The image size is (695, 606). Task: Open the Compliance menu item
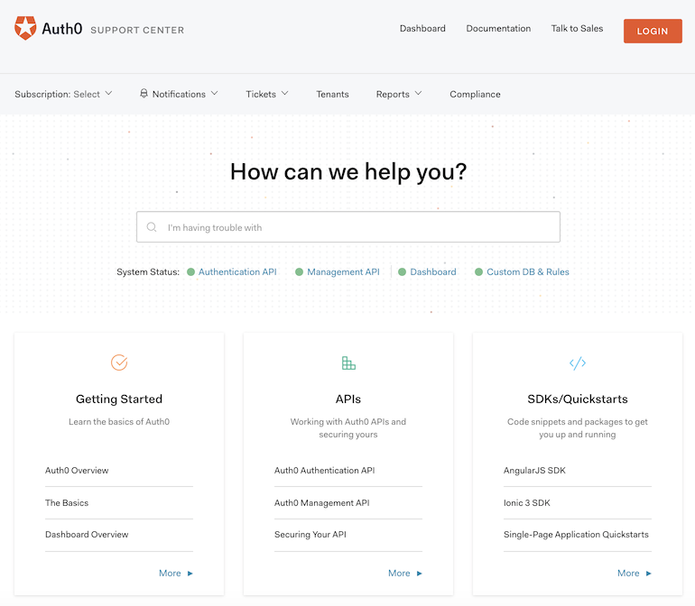[x=475, y=94]
